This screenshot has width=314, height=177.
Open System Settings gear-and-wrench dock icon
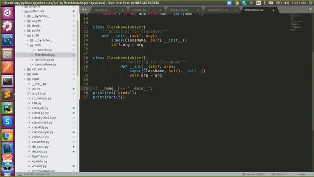click(x=7, y=27)
